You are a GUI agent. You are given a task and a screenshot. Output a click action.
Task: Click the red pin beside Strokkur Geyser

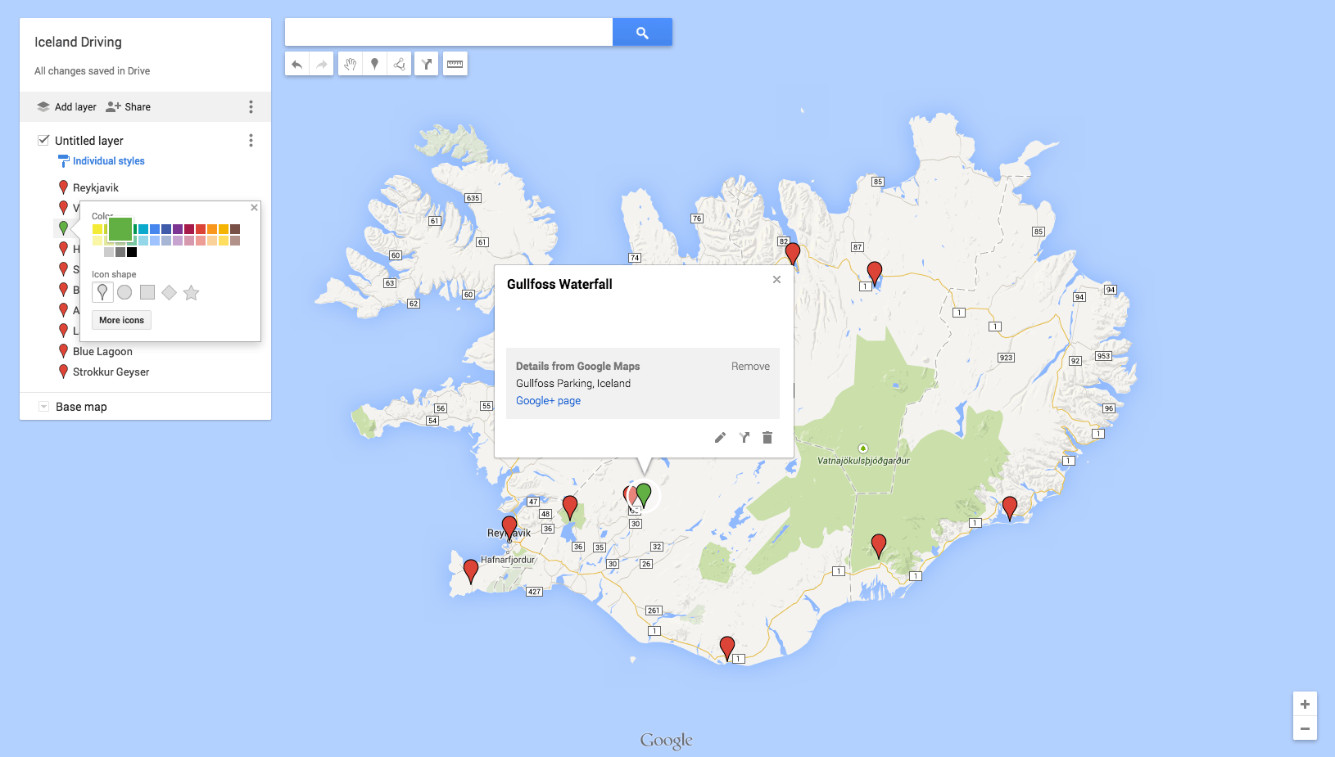pyautogui.click(x=63, y=372)
